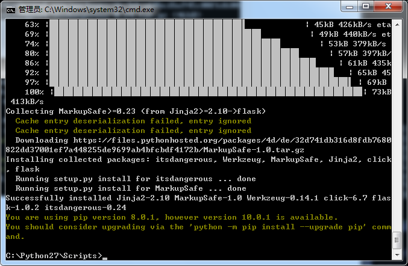
Task: Click 'itsdangerous-0.24' text
Action: 86,208
